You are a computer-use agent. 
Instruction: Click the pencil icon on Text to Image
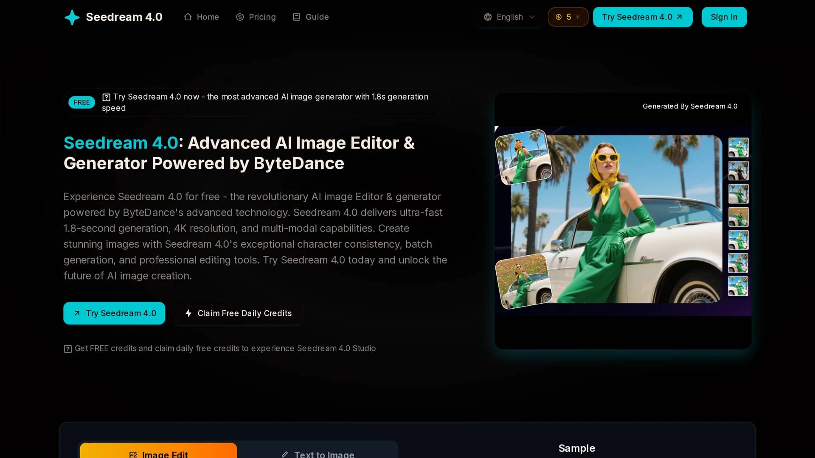point(285,455)
